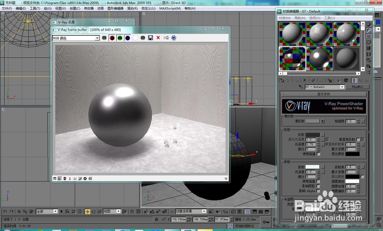Save the rendered image in frame buffer

[151, 38]
